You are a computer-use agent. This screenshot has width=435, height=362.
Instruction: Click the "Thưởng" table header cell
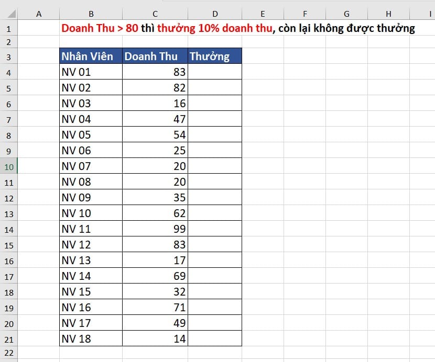(214, 56)
